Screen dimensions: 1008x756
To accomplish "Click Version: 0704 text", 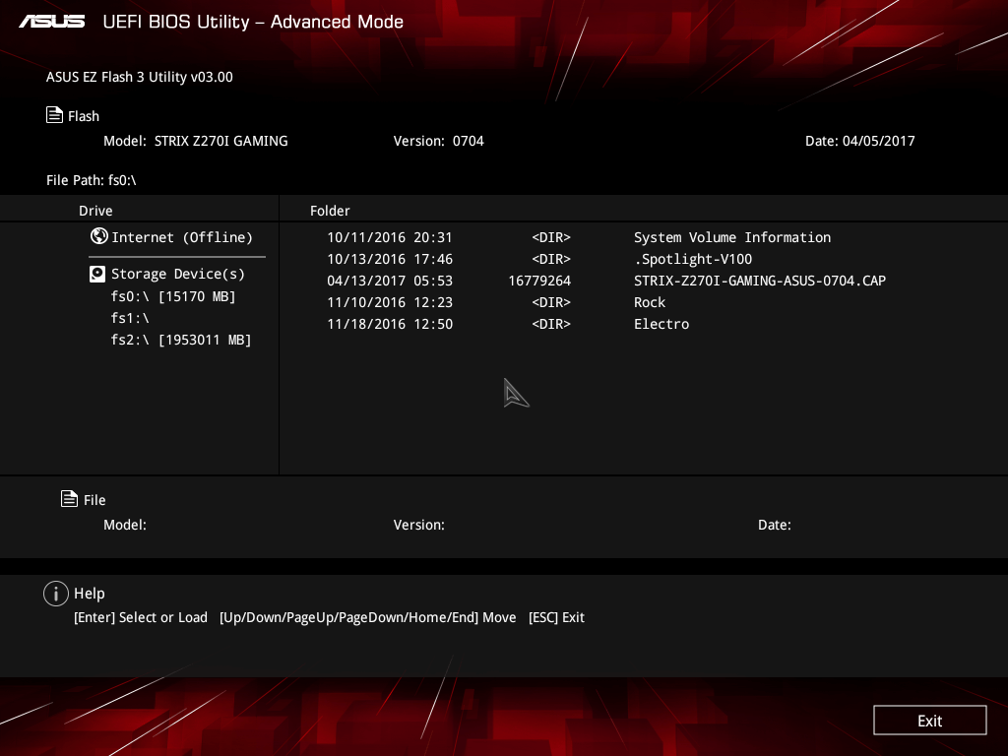I will tap(438, 141).
